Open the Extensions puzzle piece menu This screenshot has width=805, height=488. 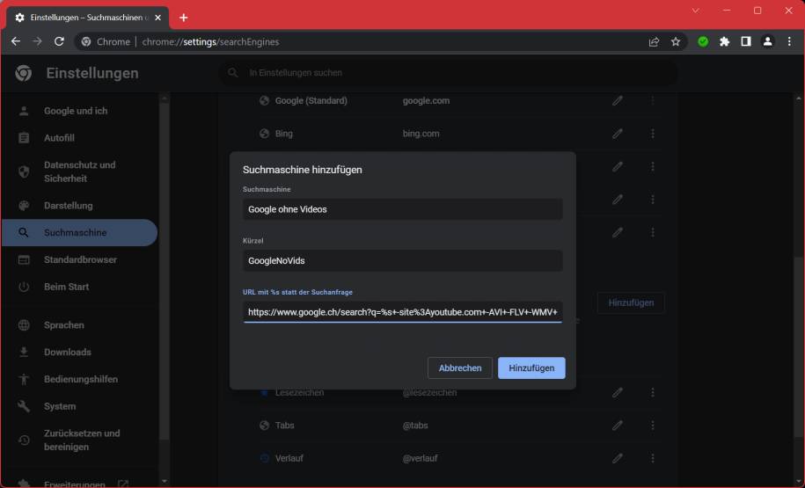pos(724,41)
